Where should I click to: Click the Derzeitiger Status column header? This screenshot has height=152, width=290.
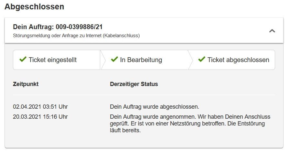pyautogui.click(x=134, y=84)
